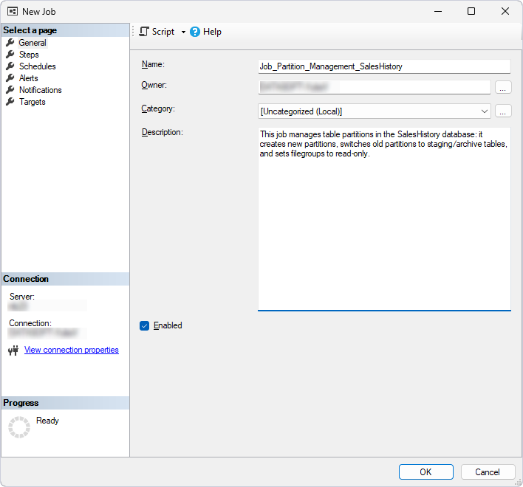Open View connection properties link
Viewport: 523px width, 487px height.
72,350
